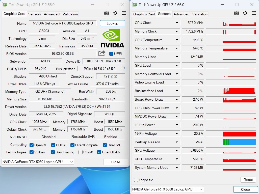The height and width of the screenshot is (194, 259).
Task: Expand the 16-Pin Voltage sensor dropdown
Action: click(177, 133)
